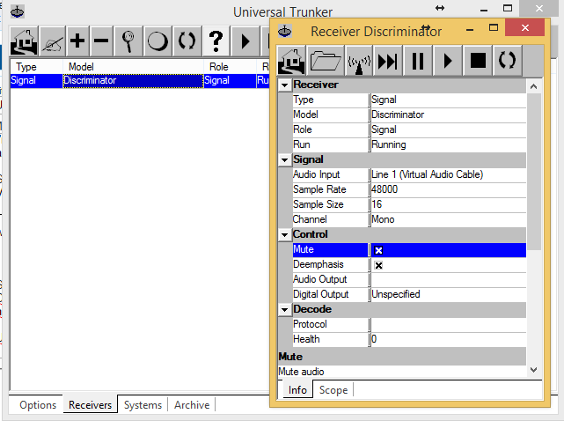Click scroll down arrow in property grid
This screenshot has height=421, width=564.
tap(534, 370)
